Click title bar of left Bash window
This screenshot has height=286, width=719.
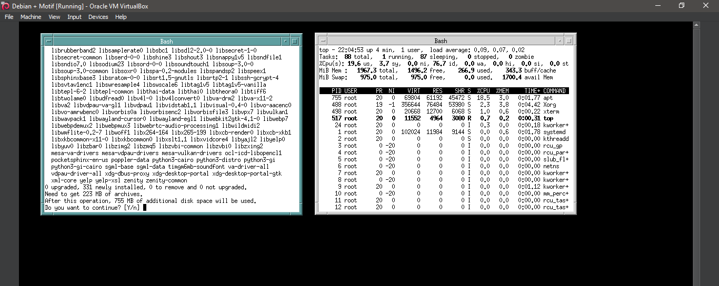[x=167, y=41]
